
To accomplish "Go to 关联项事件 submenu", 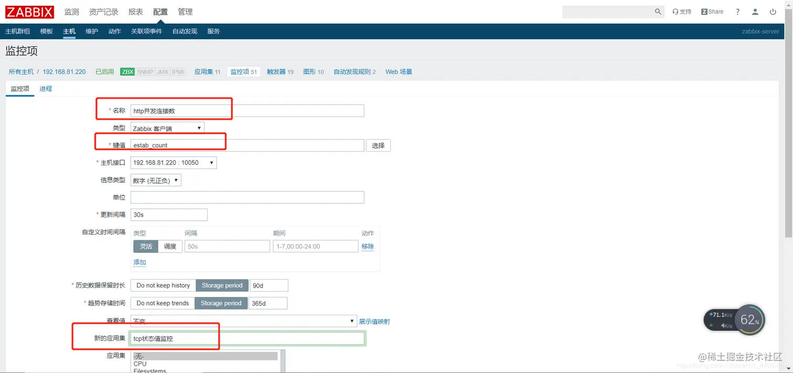I will (147, 31).
